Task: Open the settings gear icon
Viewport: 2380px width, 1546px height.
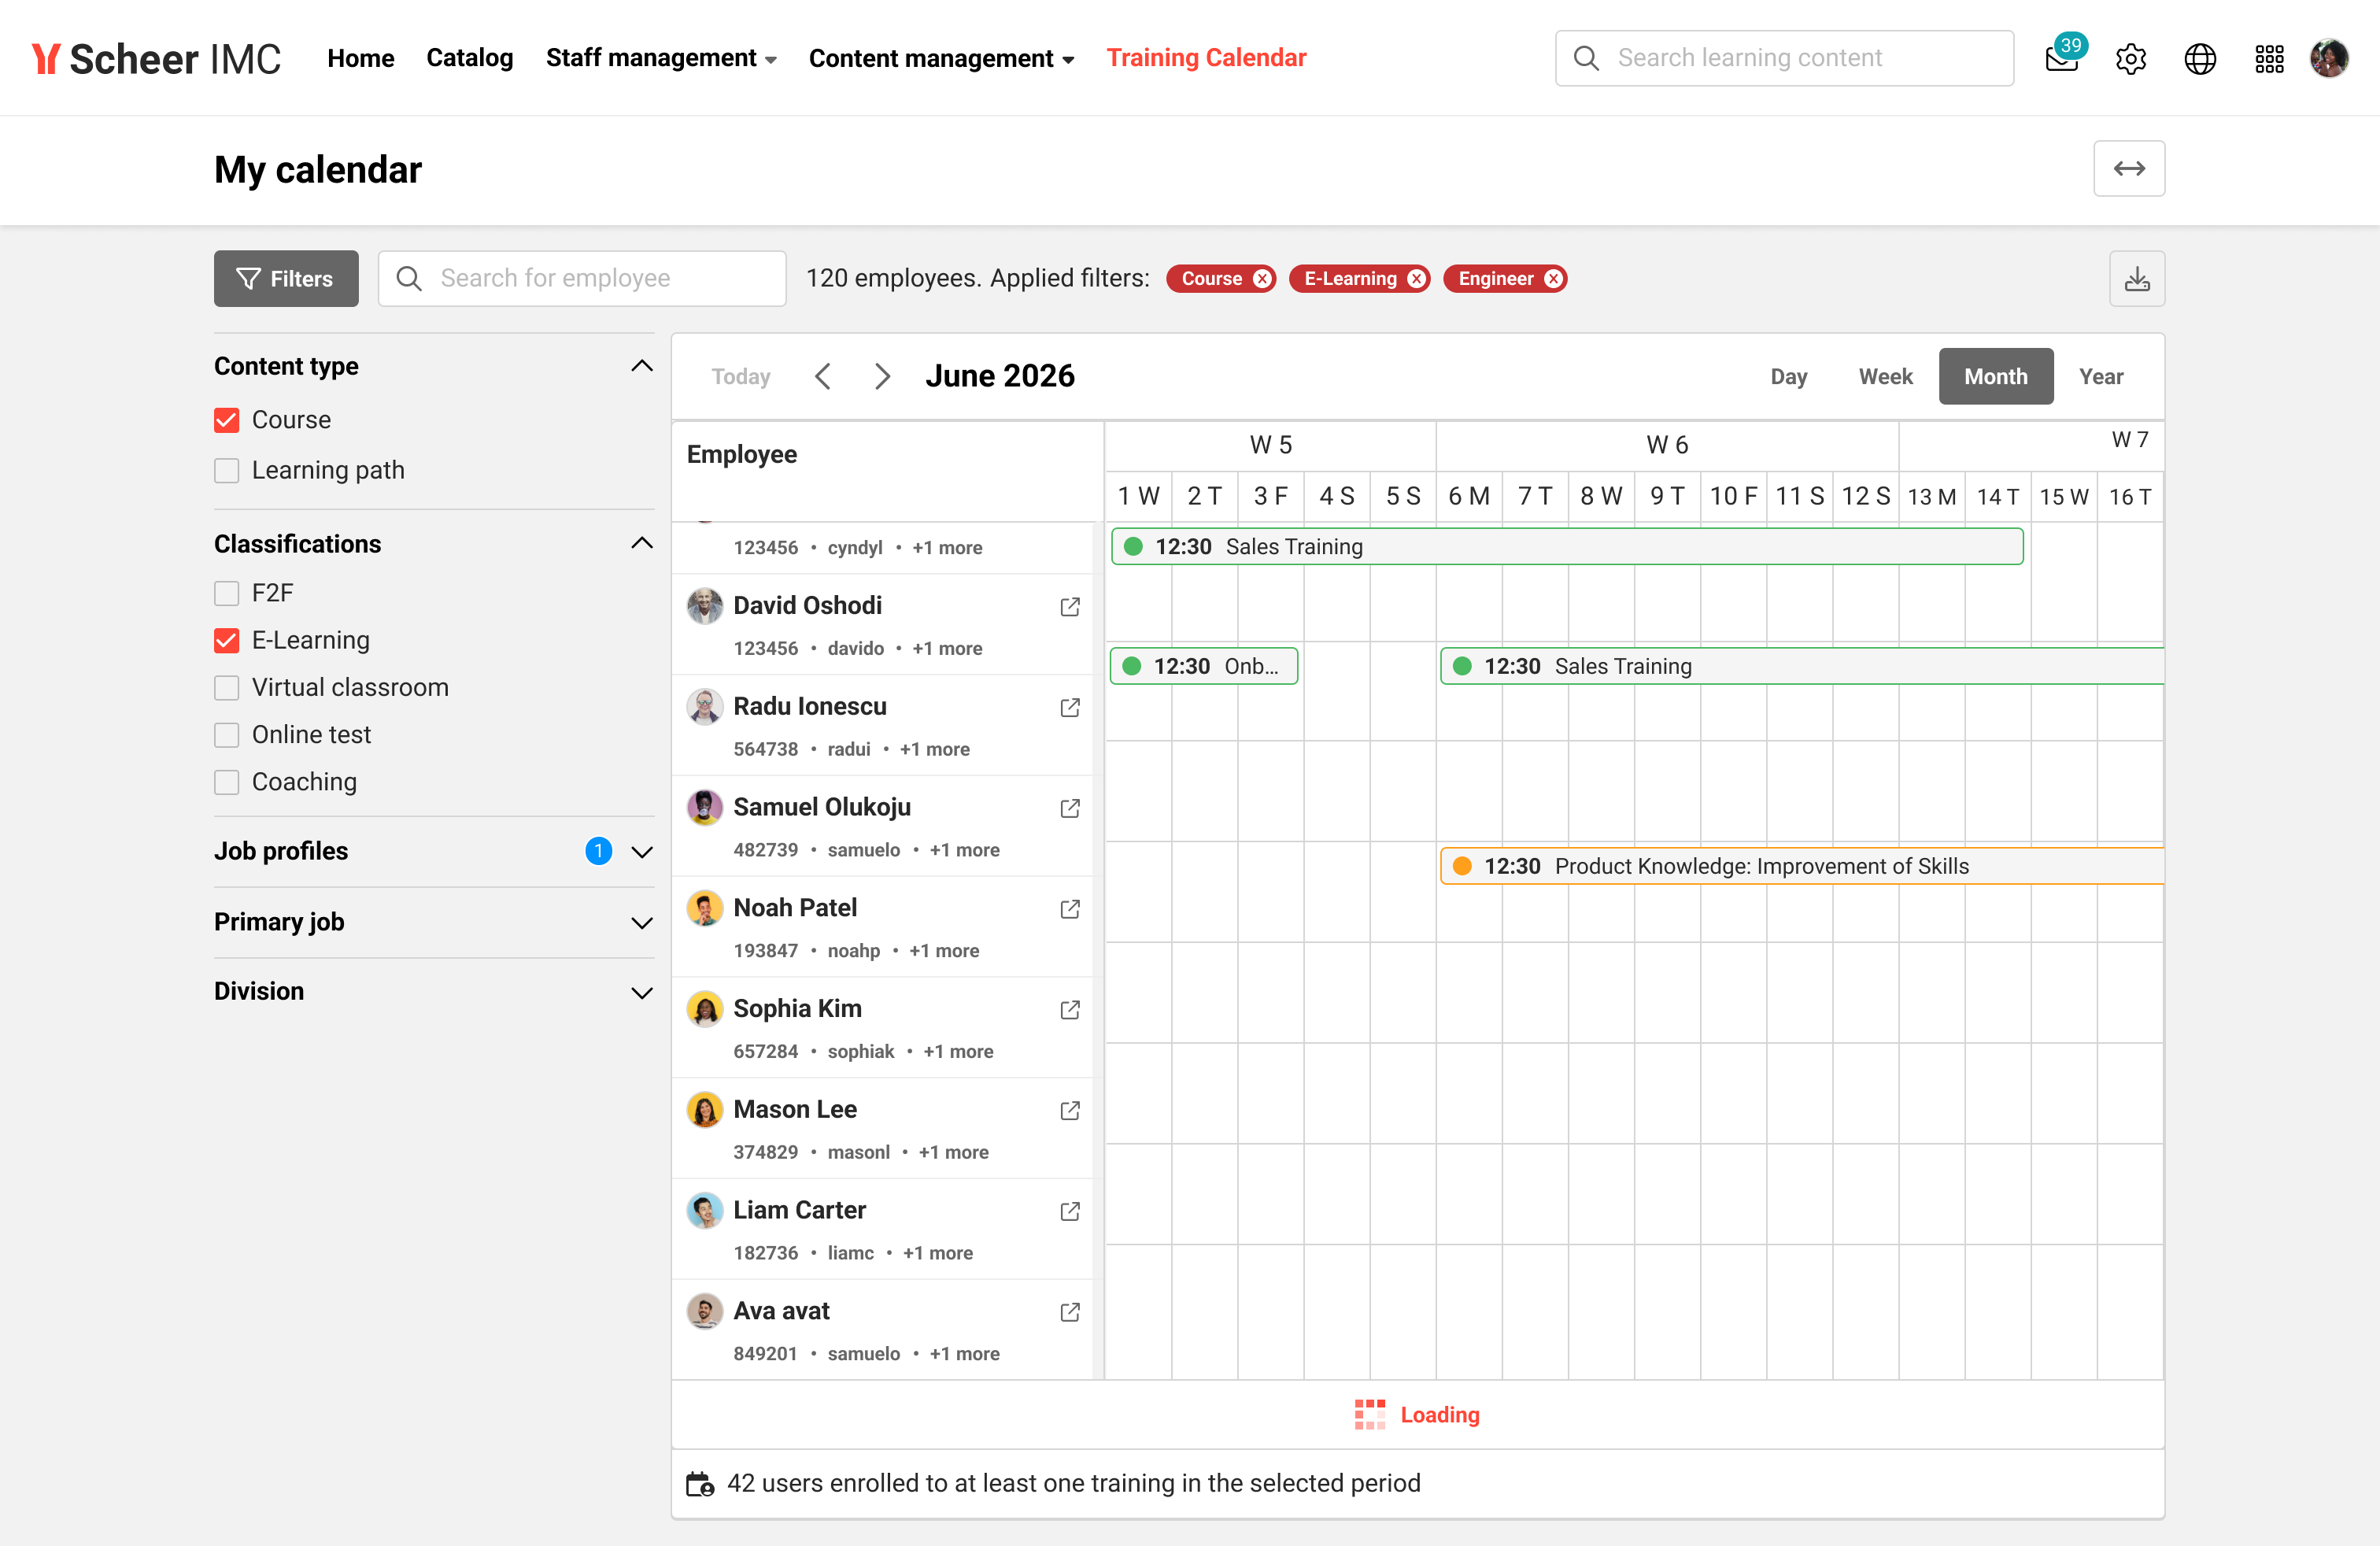Action: (x=2131, y=59)
